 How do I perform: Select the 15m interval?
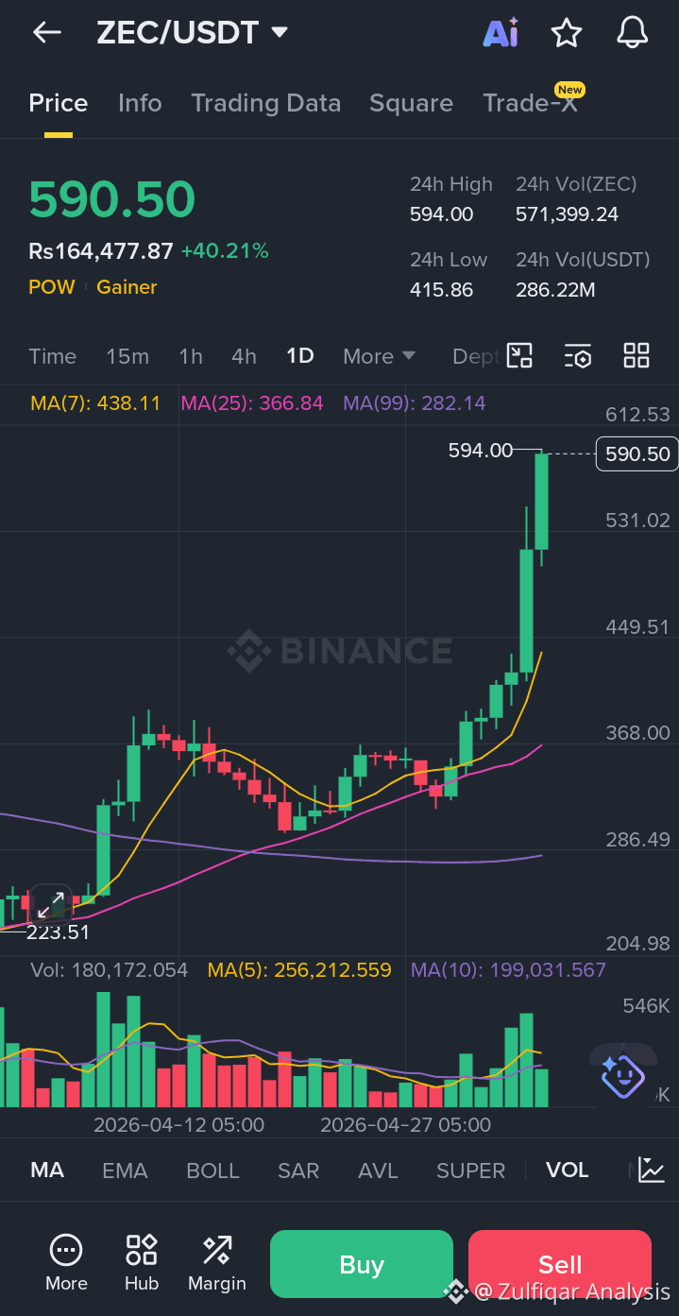click(127, 356)
